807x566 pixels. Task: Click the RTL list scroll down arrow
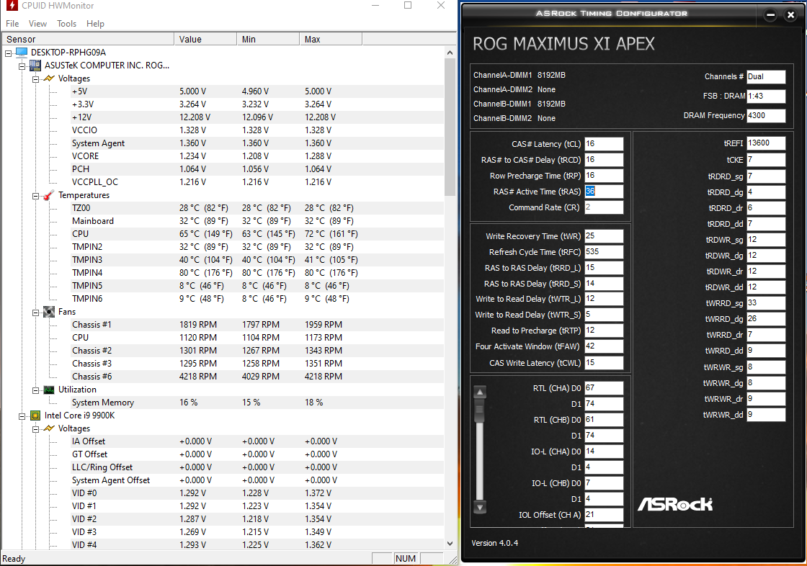[x=480, y=507]
